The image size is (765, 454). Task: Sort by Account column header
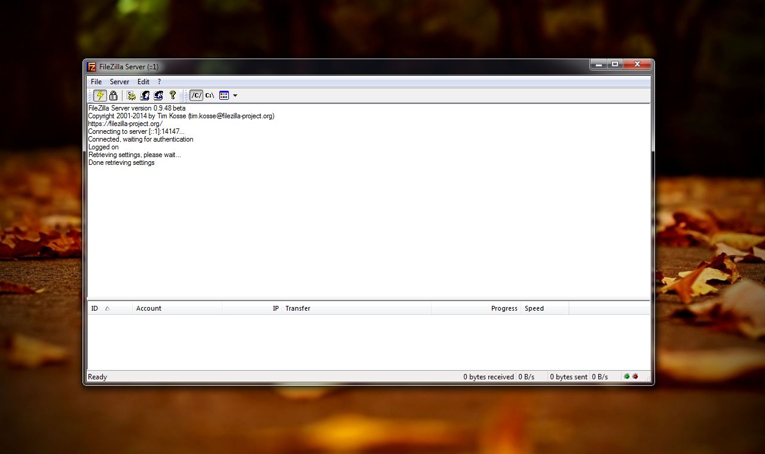point(178,308)
